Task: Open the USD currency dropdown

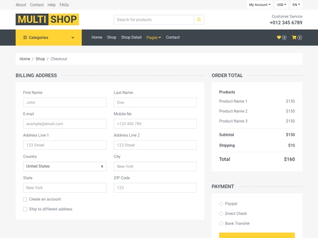Action: (x=281, y=5)
